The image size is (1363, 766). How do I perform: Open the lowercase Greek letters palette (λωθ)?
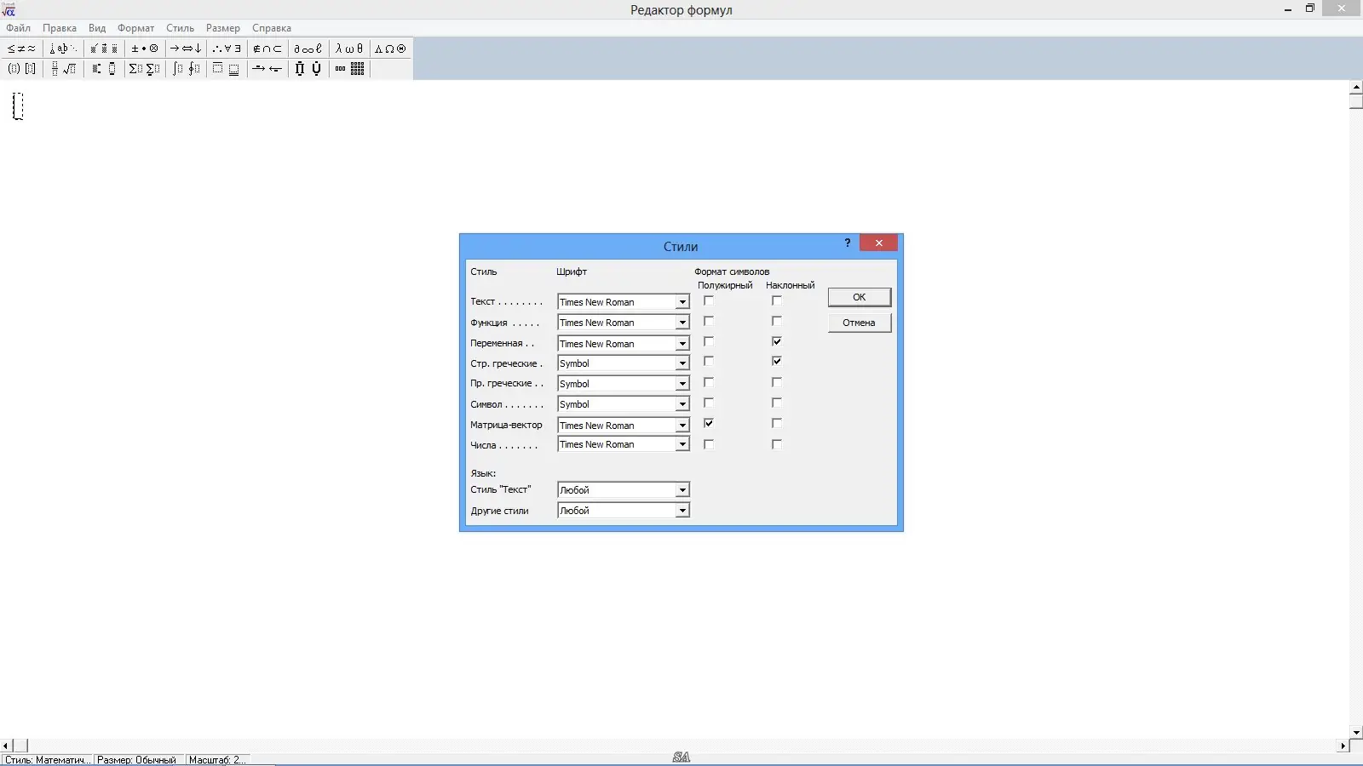coord(348,49)
